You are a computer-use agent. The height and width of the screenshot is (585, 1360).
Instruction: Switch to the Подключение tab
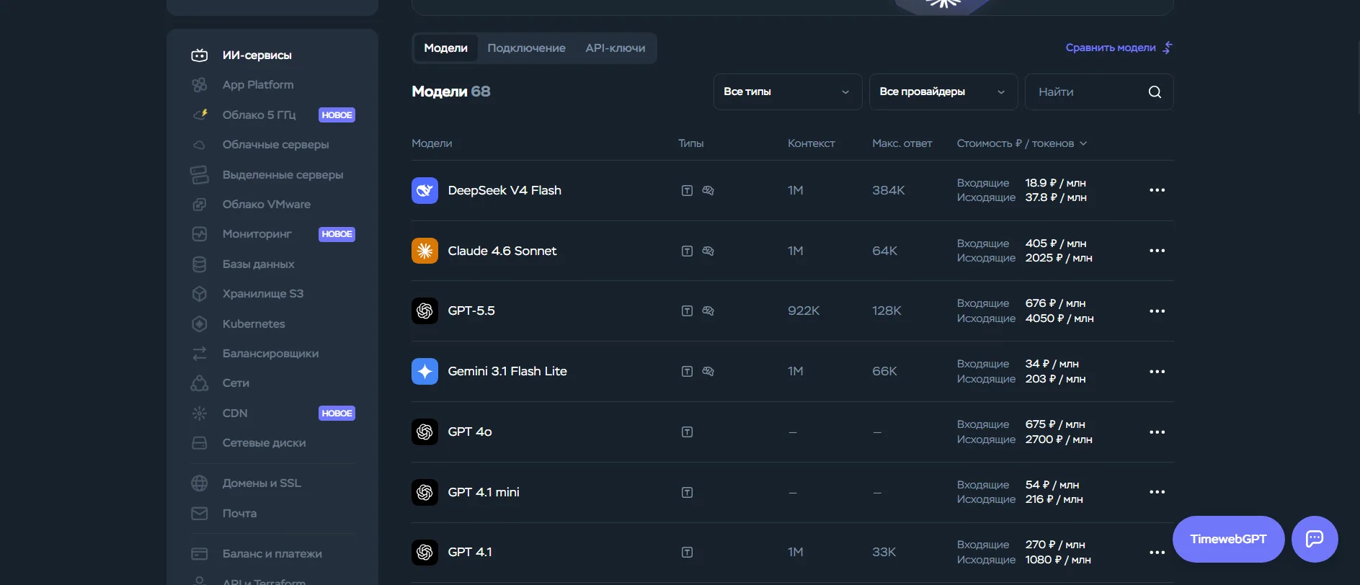(x=526, y=48)
